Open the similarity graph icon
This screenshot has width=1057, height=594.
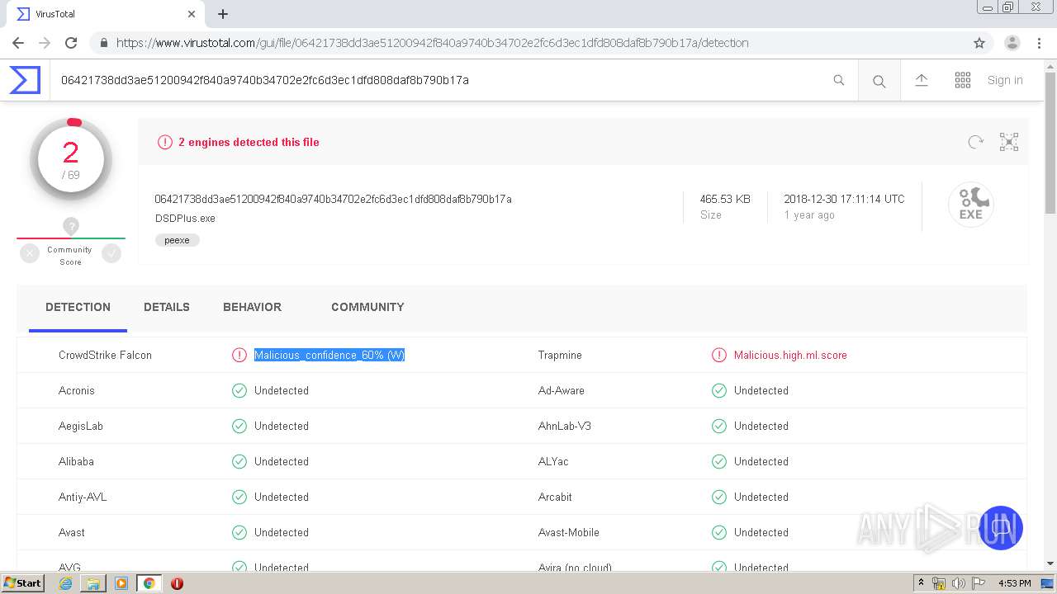[1009, 142]
